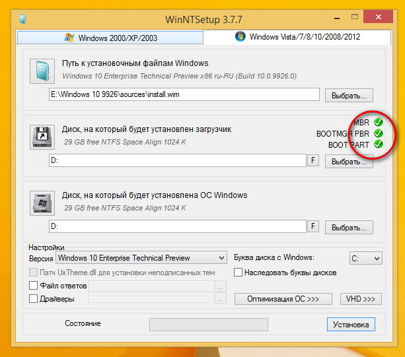Enable the Файл ответов checkbox
This screenshot has width=405, height=357.
33,285
